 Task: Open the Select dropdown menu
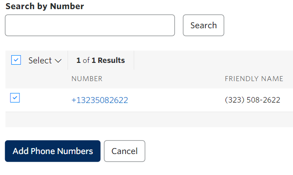[x=45, y=61]
